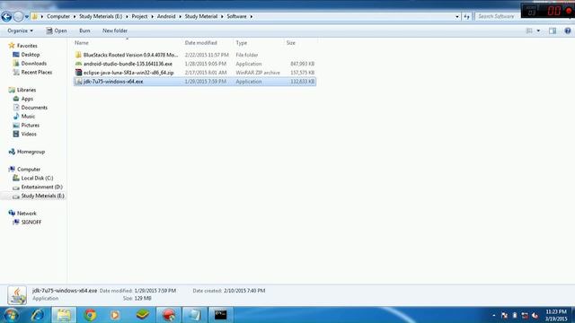Show hidden tray icons arrow
Viewport: 575px width, 323px height.
493,315
